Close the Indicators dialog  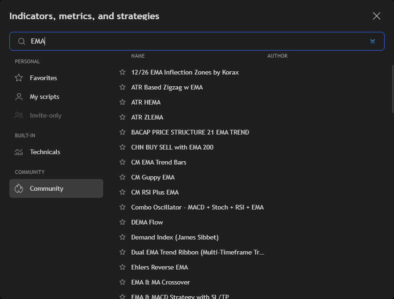pos(376,16)
